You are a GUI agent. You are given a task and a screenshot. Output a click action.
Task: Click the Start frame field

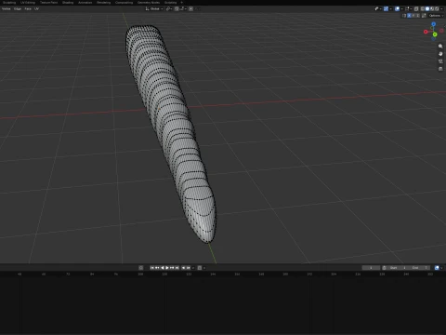pos(398,268)
